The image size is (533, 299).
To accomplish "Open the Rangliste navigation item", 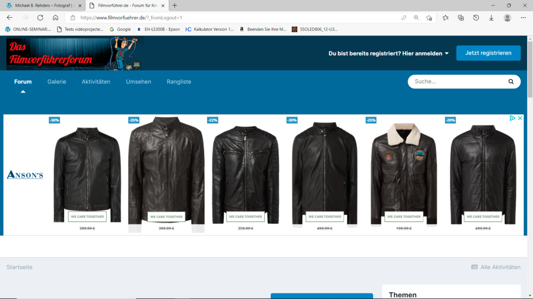I will [x=179, y=81].
